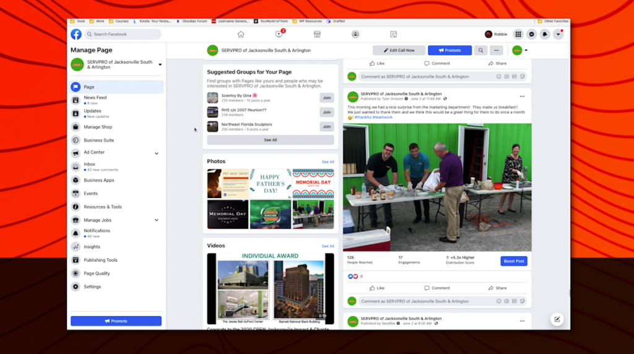The width and height of the screenshot is (634, 354).
Task: Open the Groups tab icon
Action: (x=355, y=35)
